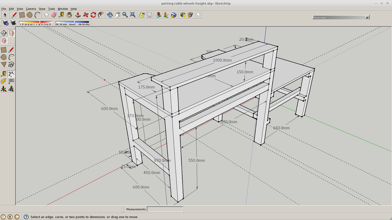Open the Camera menu

[31, 9]
